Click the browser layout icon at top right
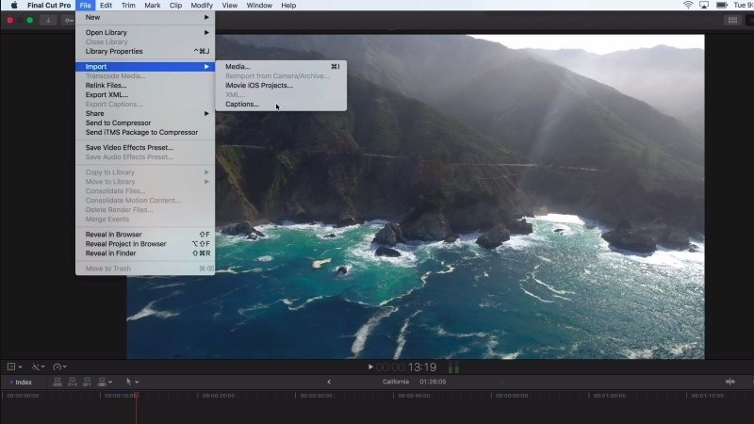The height and width of the screenshot is (424, 754). click(732, 20)
